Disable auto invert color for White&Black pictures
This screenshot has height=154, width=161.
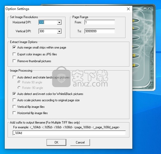coord(14,94)
